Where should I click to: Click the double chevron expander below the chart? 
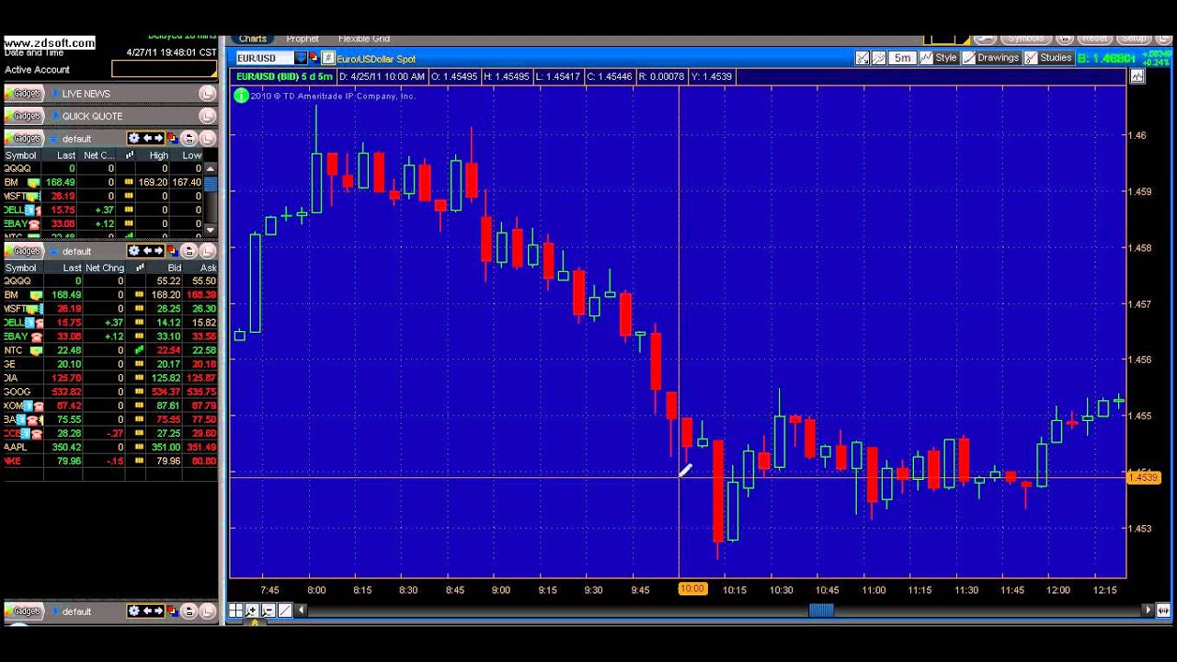coord(255,622)
